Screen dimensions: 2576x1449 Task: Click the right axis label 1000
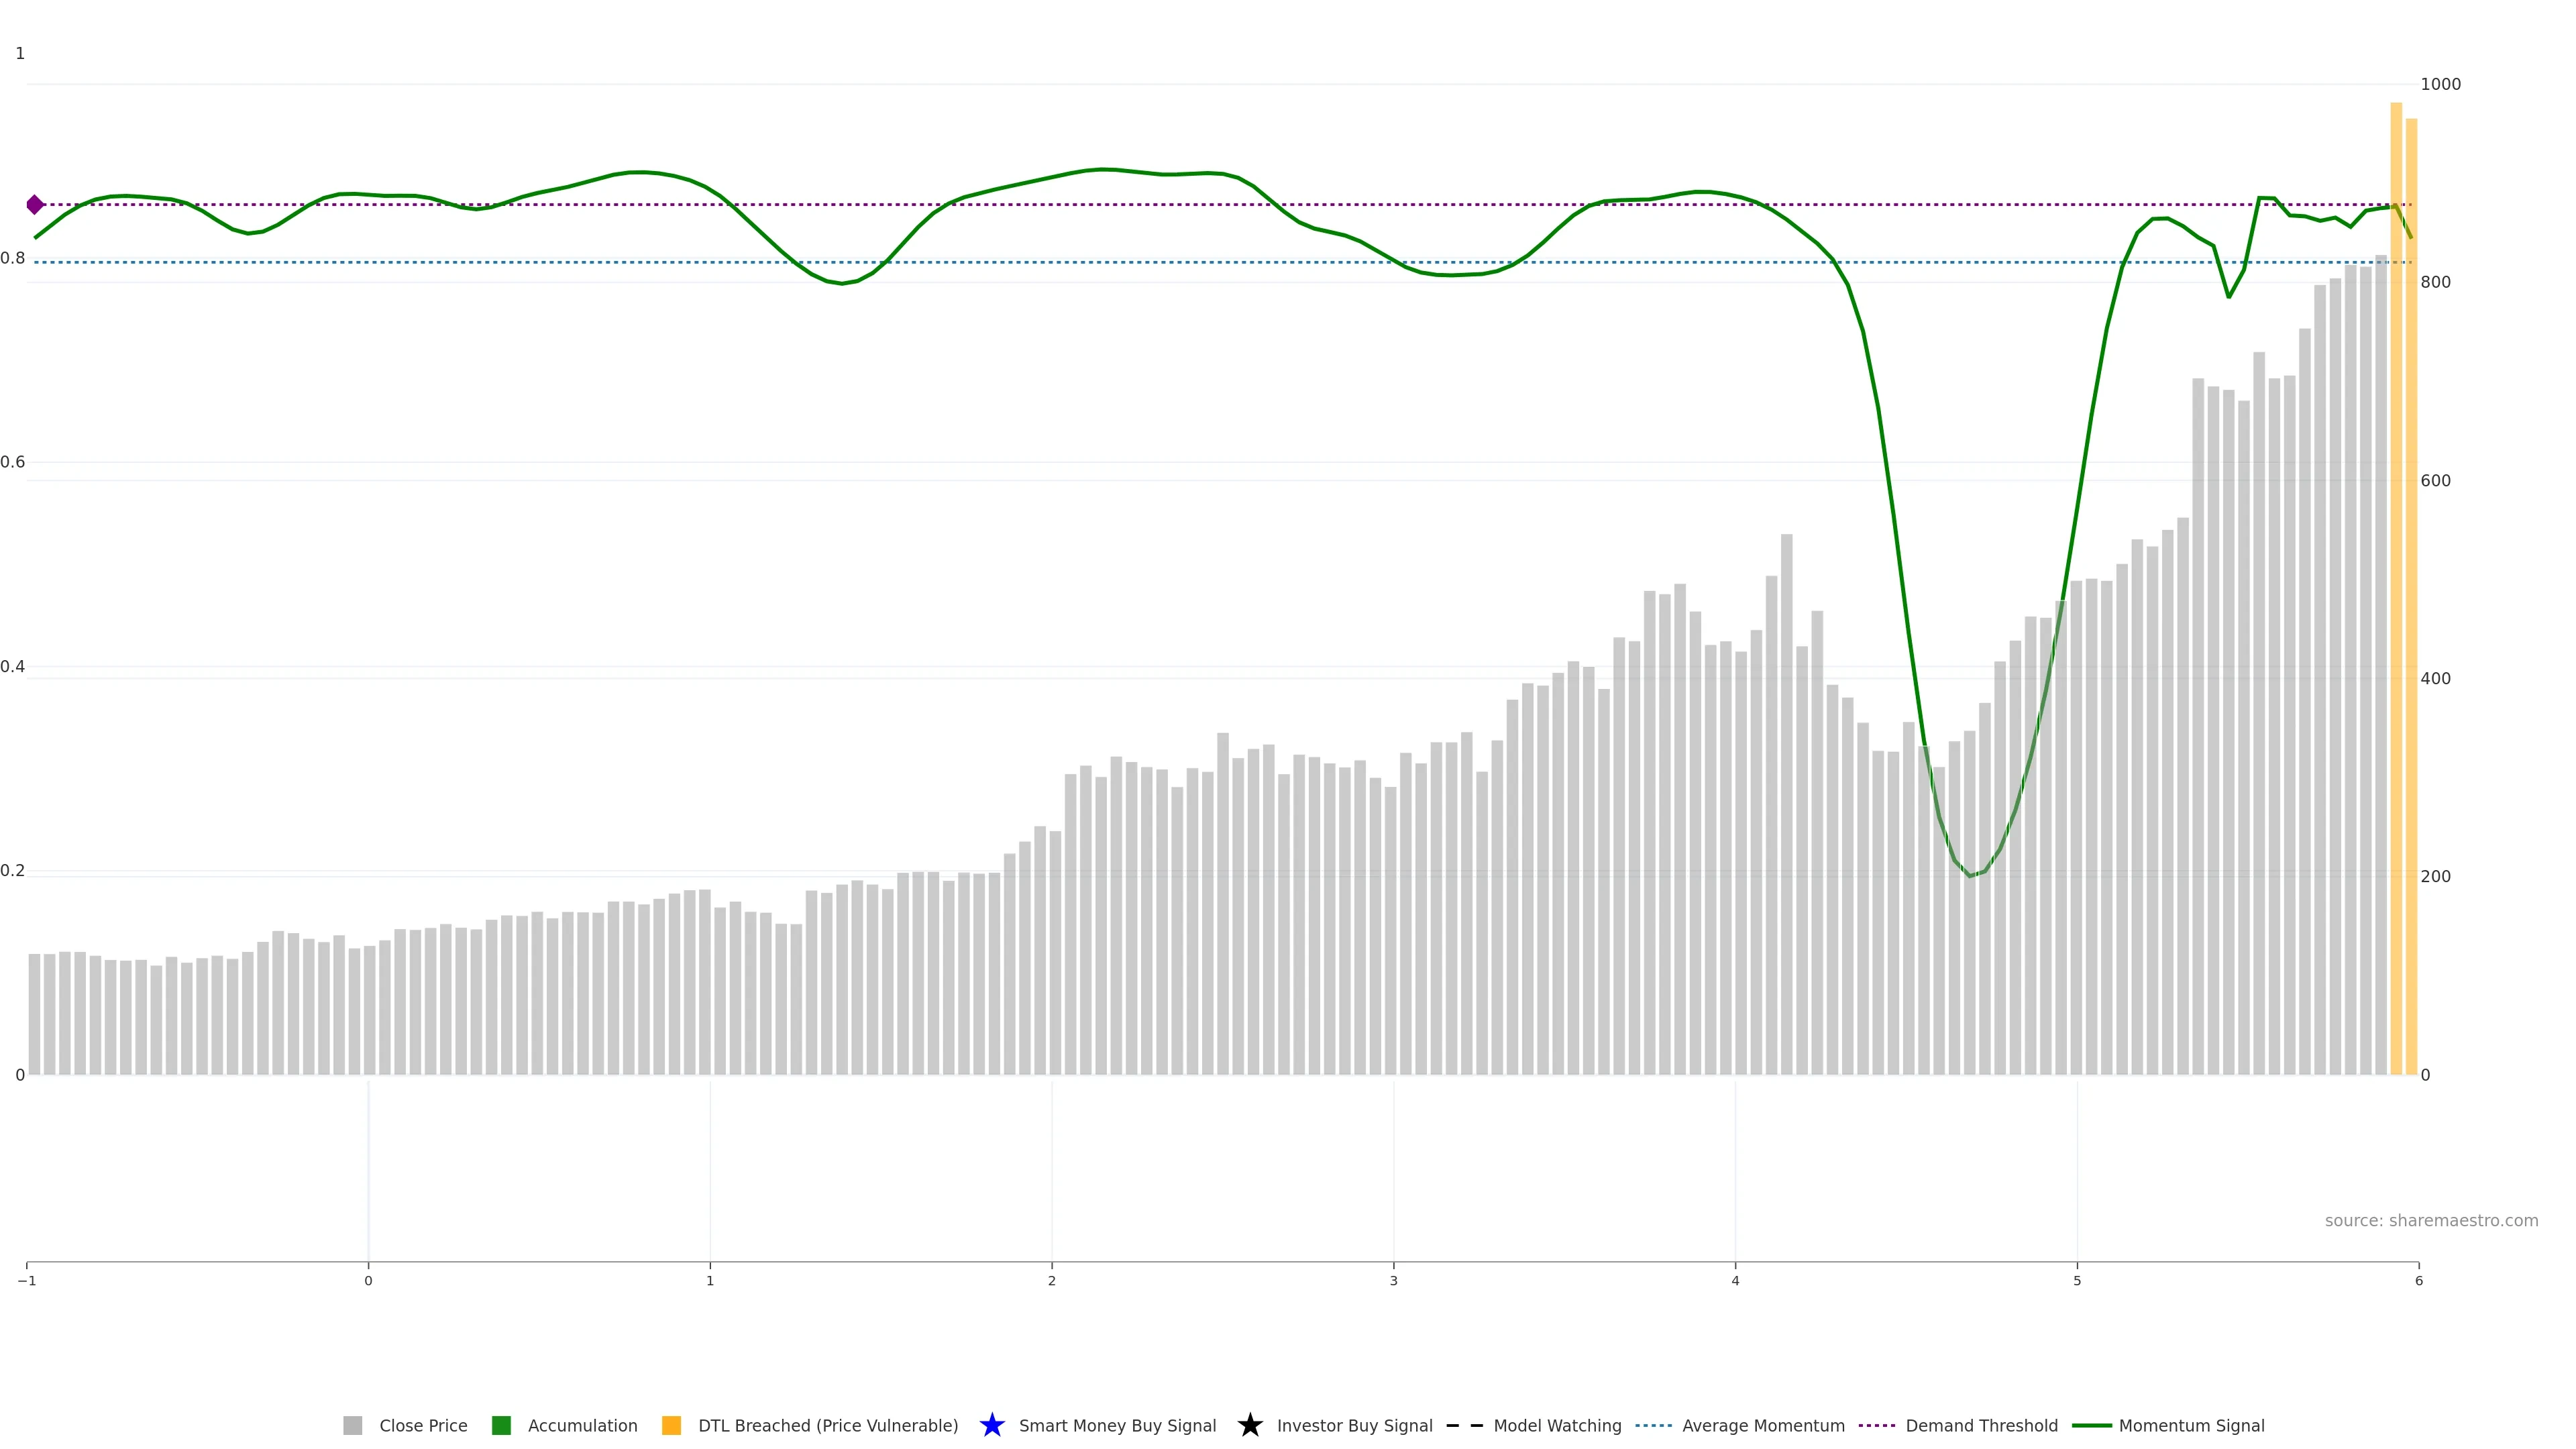2440,84
